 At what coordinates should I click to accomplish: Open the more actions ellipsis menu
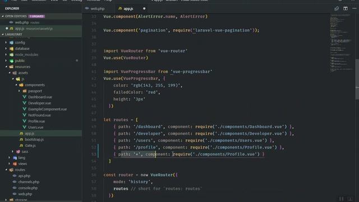pyautogui.click(x=354, y=8)
